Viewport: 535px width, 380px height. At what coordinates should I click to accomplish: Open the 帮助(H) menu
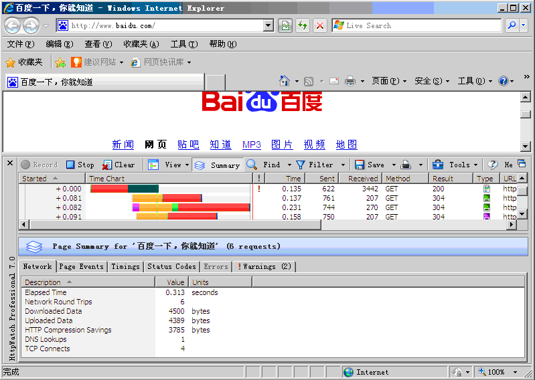(223, 44)
